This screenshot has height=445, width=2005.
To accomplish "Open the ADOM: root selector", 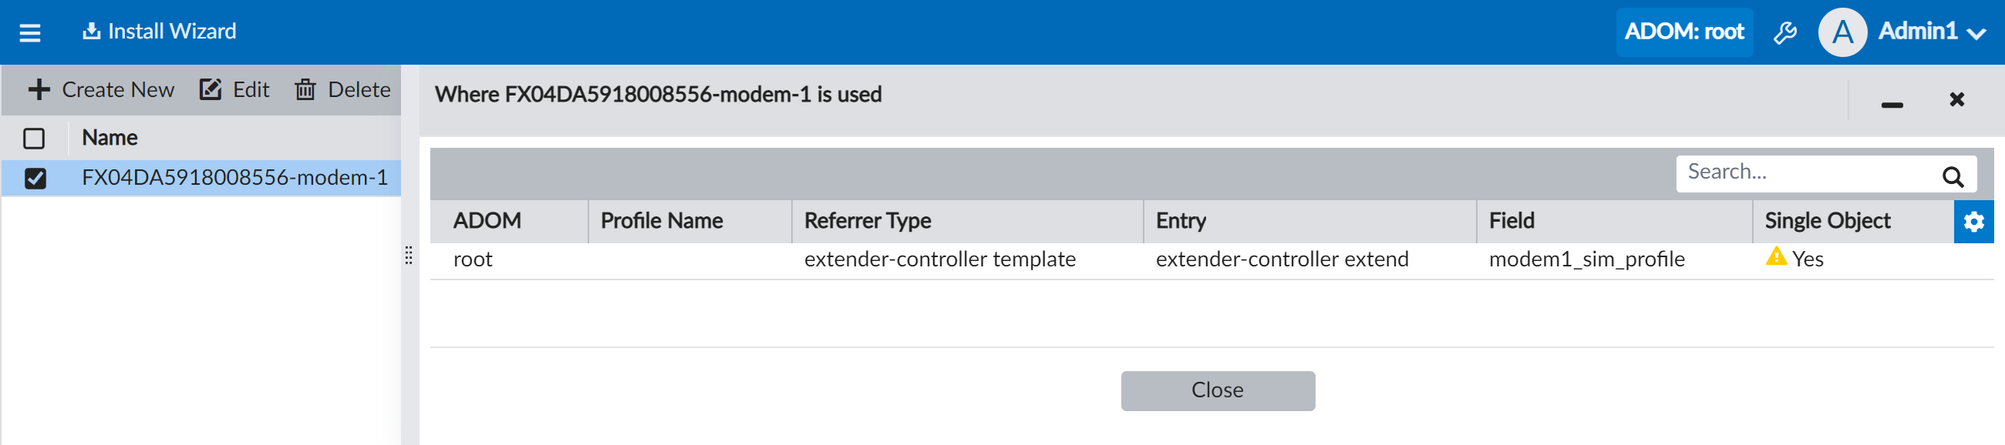I will 1683,32.
